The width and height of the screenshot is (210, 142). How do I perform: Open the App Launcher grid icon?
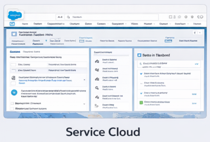click(x=12, y=24)
